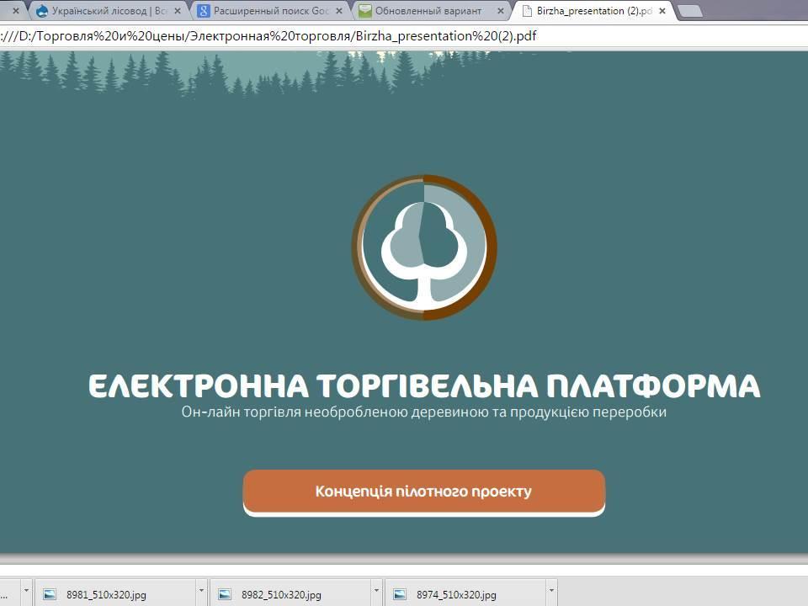
Task: Click the Концепція пілотного проекту button
Action: pyautogui.click(x=424, y=492)
